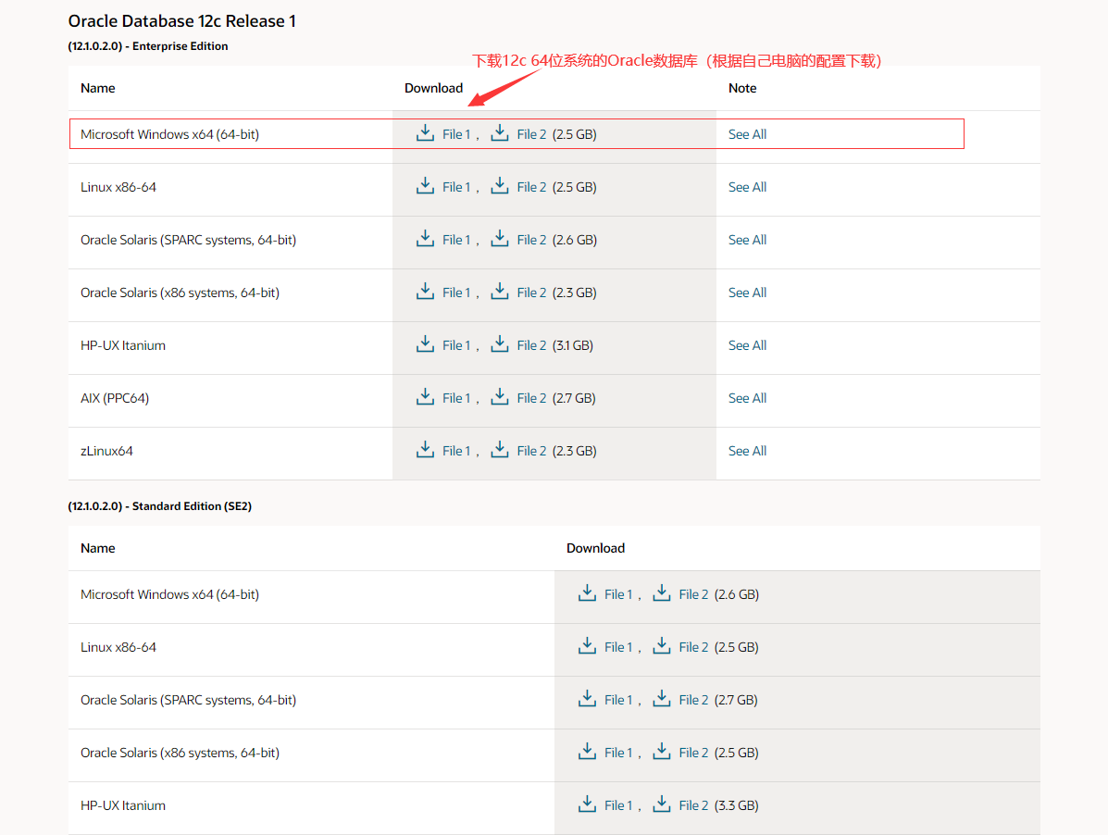Viewport: 1108px width, 835px height.
Task: Click File 1 download icon for Enterprise Solaris SPARC
Action: tap(425, 239)
